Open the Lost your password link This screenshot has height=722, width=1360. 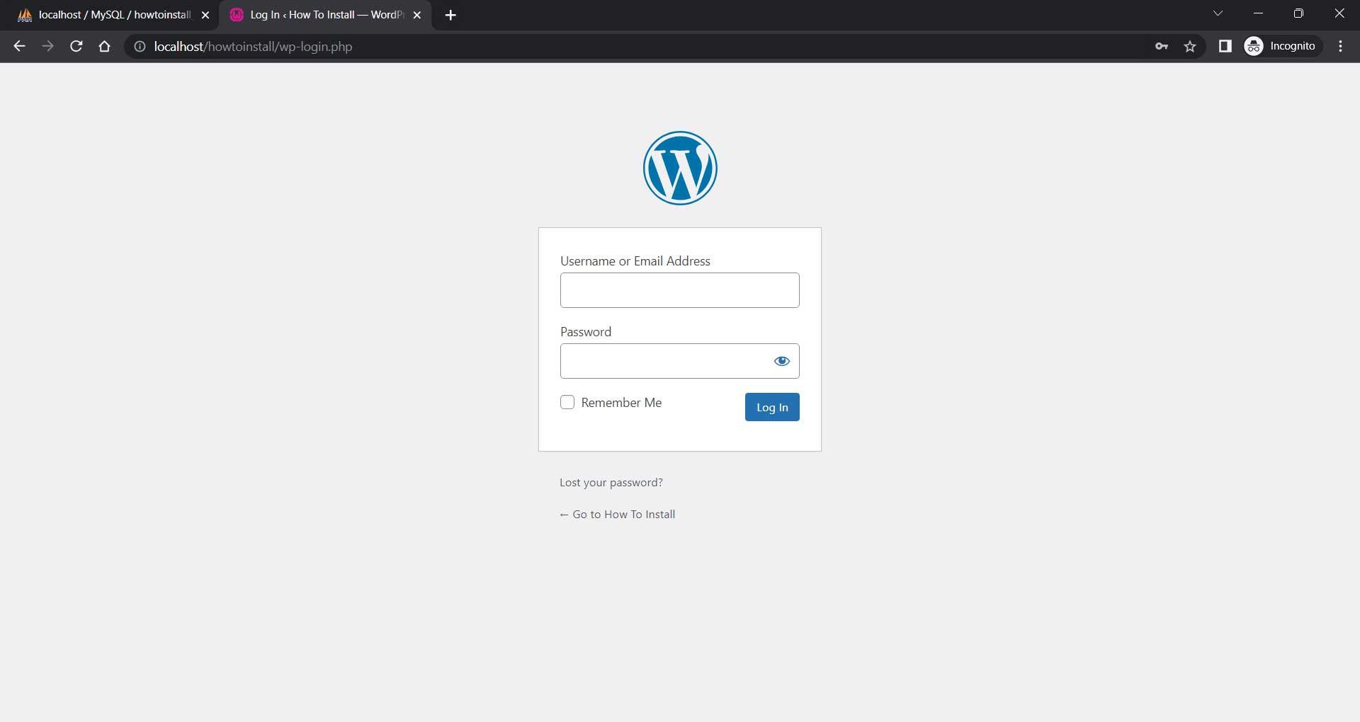[611, 482]
